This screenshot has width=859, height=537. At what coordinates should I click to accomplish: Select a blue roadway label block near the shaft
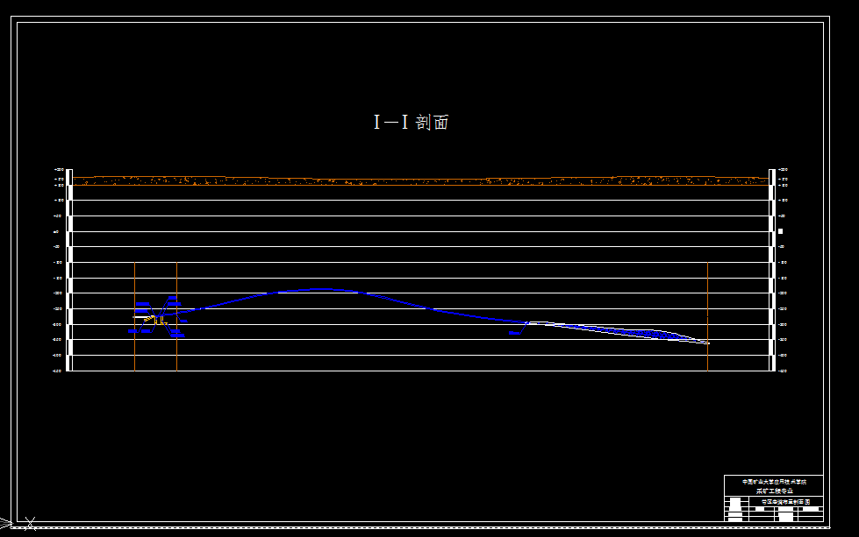click(142, 303)
